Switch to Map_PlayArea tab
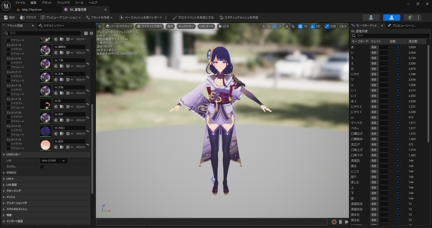Image resolution: width=432 pixels, height=228 pixels. pos(32,9)
